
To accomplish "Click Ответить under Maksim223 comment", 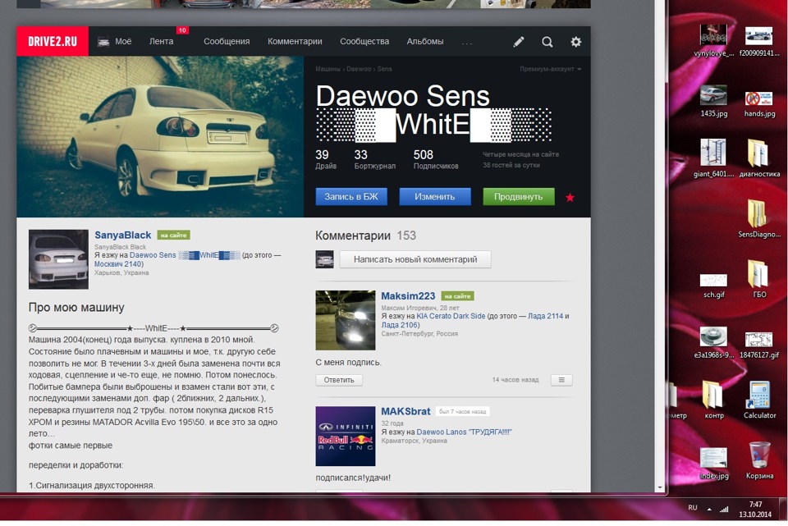I will point(339,380).
